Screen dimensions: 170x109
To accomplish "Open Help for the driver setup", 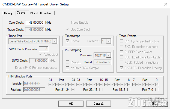I will (x=156, y=104).
